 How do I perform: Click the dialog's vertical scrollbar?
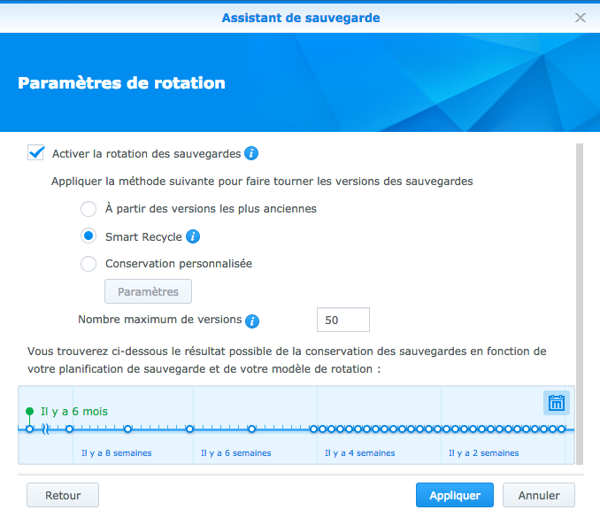click(580, 304)
